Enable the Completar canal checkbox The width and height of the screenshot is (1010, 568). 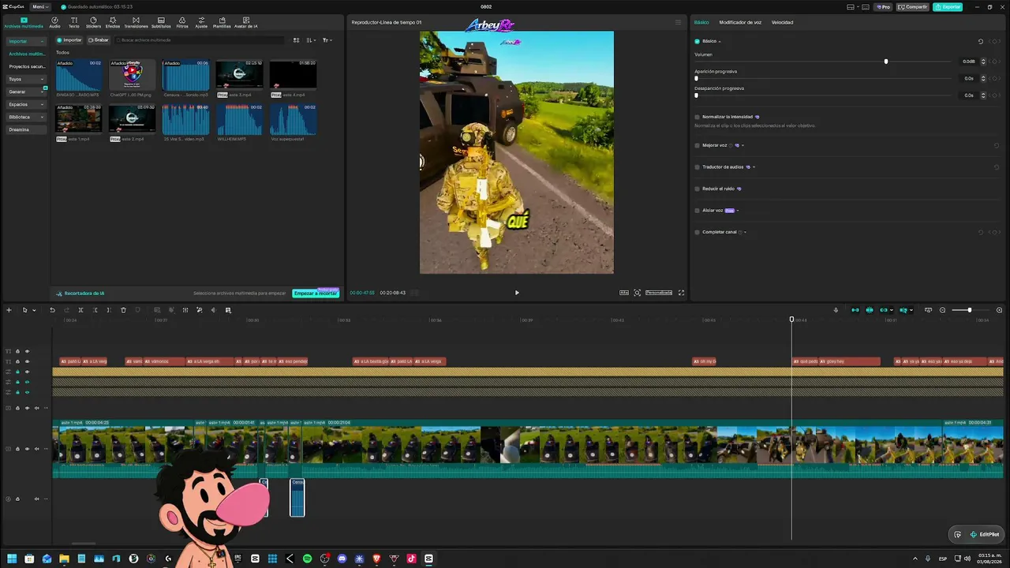tap(697, 232)
